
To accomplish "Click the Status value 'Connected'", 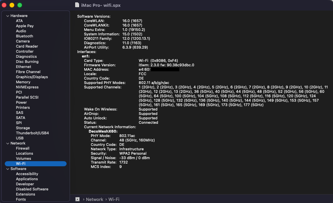I will [148, 123].
